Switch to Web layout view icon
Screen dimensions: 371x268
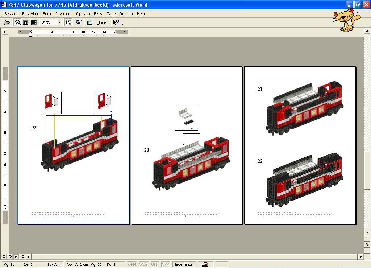(x=10, y=257)
